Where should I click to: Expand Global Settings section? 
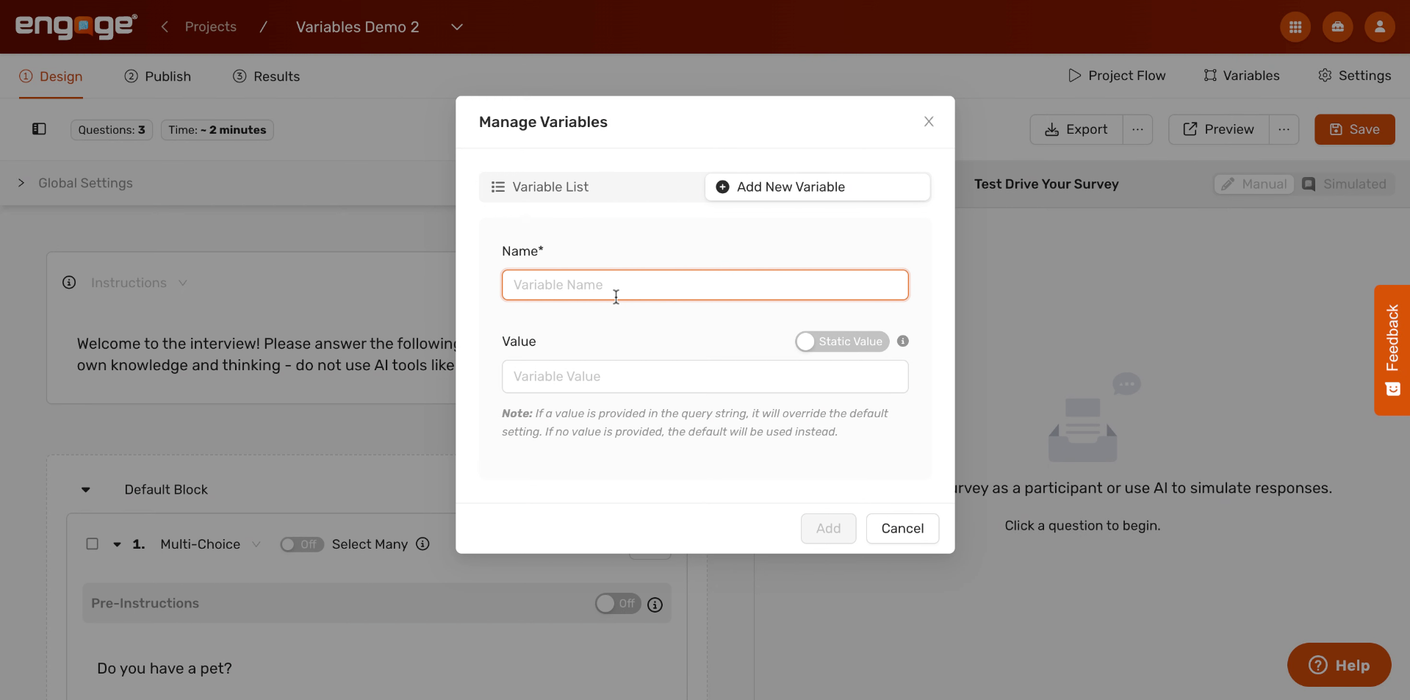click(x=21, y=183)
